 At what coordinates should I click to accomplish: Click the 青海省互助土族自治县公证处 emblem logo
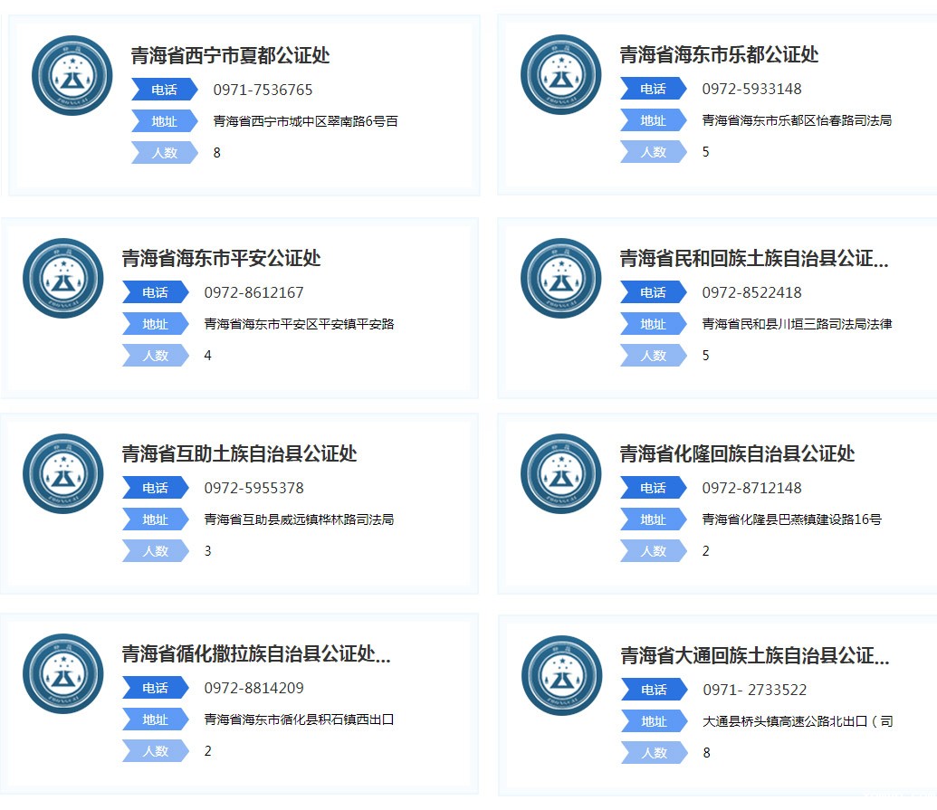point(62,473)
